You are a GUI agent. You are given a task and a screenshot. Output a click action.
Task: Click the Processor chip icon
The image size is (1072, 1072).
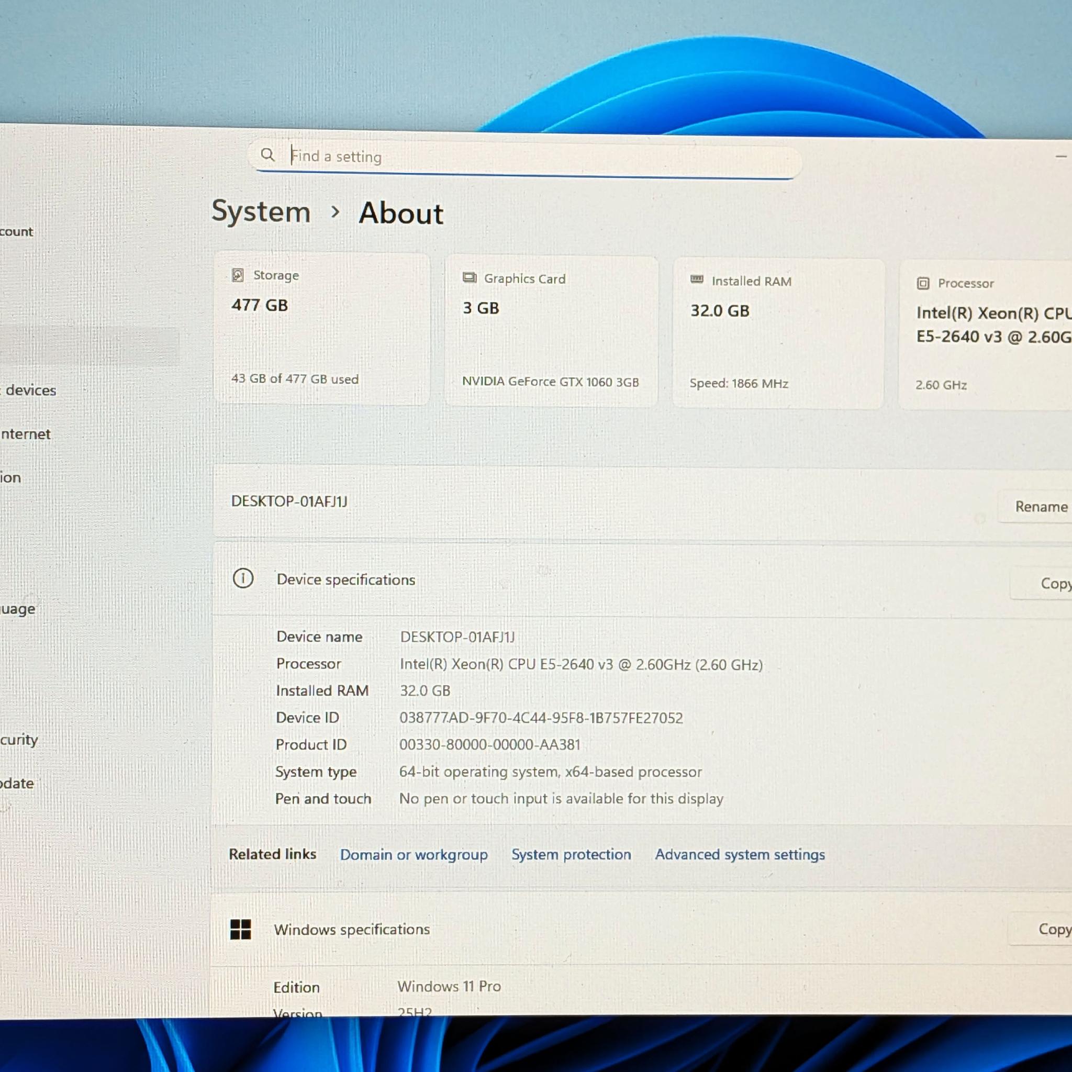pos(923,284)
